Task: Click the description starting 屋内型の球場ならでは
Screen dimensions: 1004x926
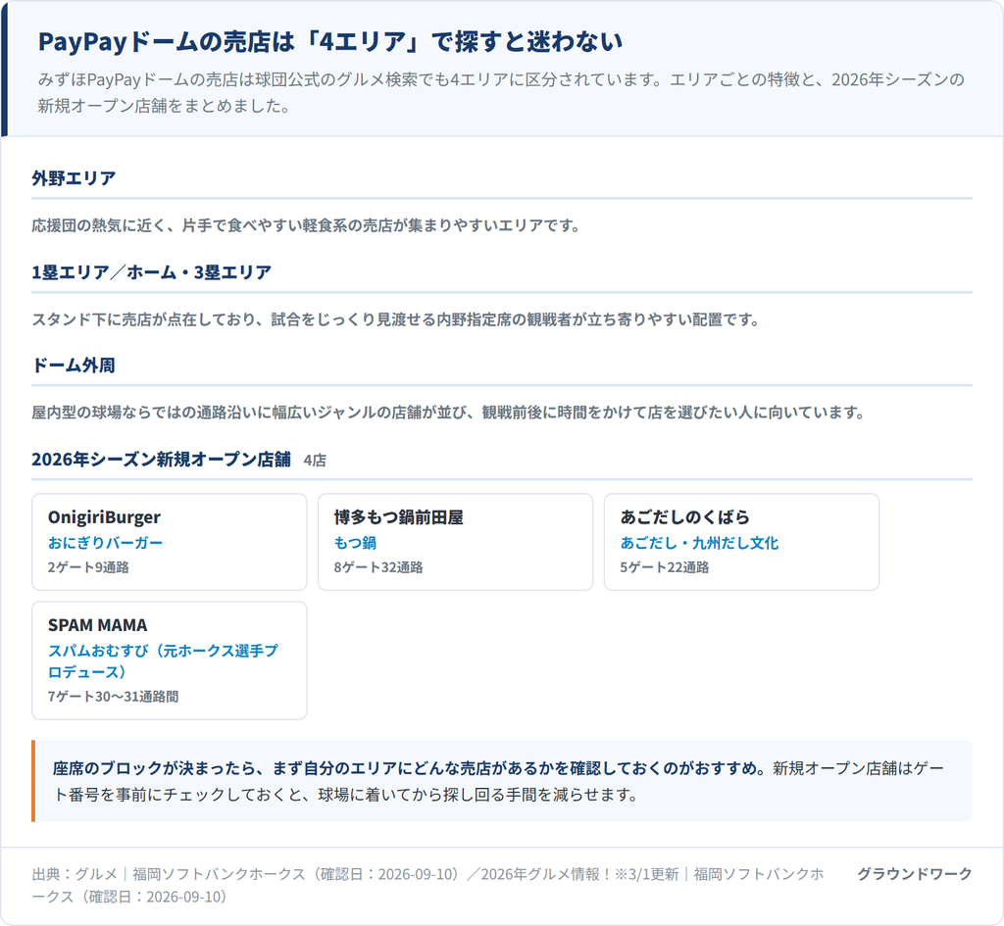Action: point(448,413)
